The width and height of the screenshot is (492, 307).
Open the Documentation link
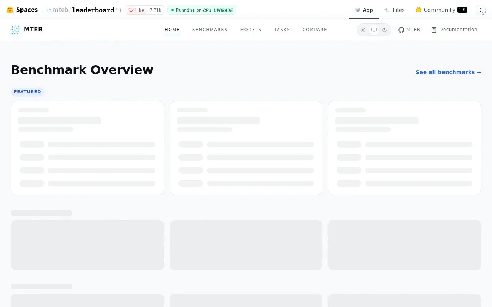(x=454, y=30)
